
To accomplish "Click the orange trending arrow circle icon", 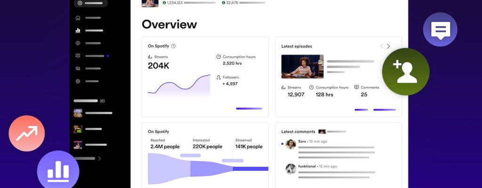I will pos(27,133).
